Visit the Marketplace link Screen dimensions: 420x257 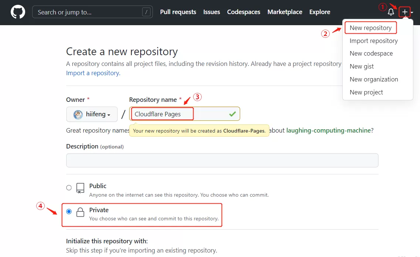pos(285,12)
